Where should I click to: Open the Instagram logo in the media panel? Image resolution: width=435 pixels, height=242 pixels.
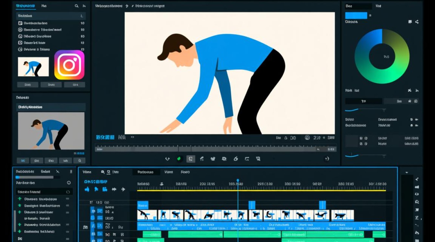pos(69,65)
